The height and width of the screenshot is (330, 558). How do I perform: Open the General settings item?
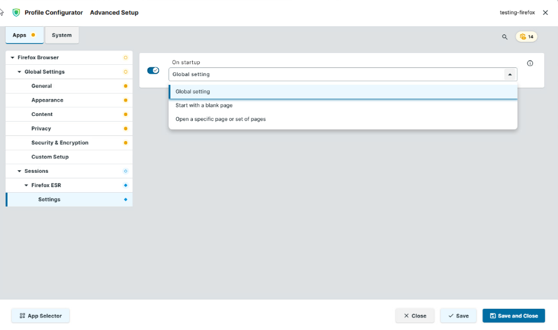tap(69, 86)
